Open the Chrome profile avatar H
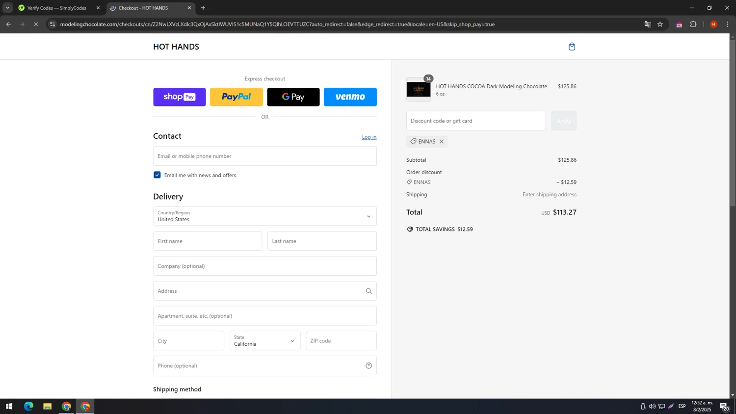This screenshot has height=414, width=736. (713, 24)
